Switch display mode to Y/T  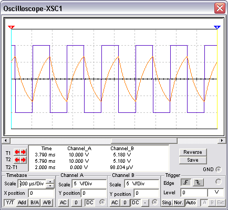pos(10,203)
